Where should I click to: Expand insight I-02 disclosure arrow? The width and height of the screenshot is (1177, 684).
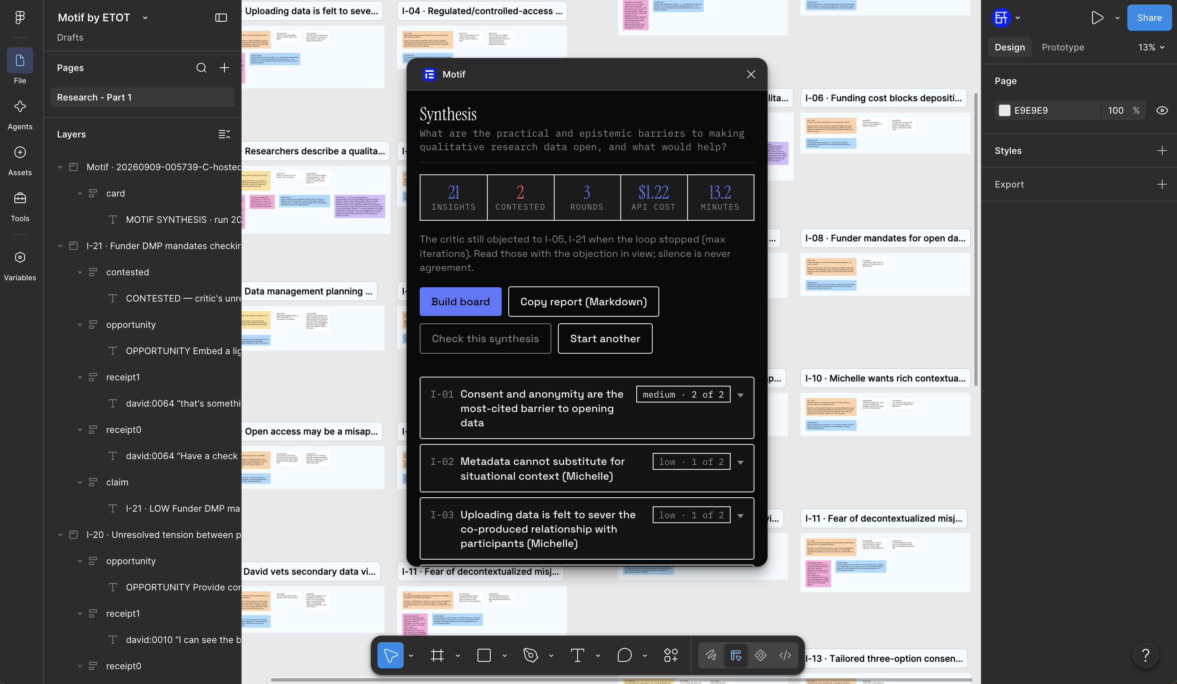click(740, 462)
